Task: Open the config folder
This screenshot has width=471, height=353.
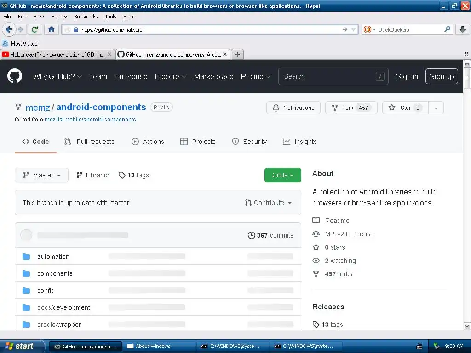Action: (46, 290)
